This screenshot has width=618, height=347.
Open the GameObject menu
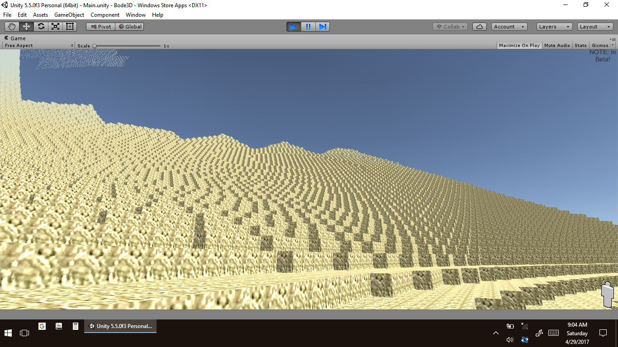(69, 15)
